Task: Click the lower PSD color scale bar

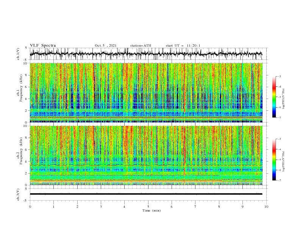Action: pos(274,160)
